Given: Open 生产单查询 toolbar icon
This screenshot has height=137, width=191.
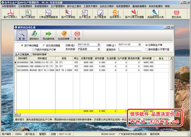Looking at the screenshot, I should click(x=100, y=14).
